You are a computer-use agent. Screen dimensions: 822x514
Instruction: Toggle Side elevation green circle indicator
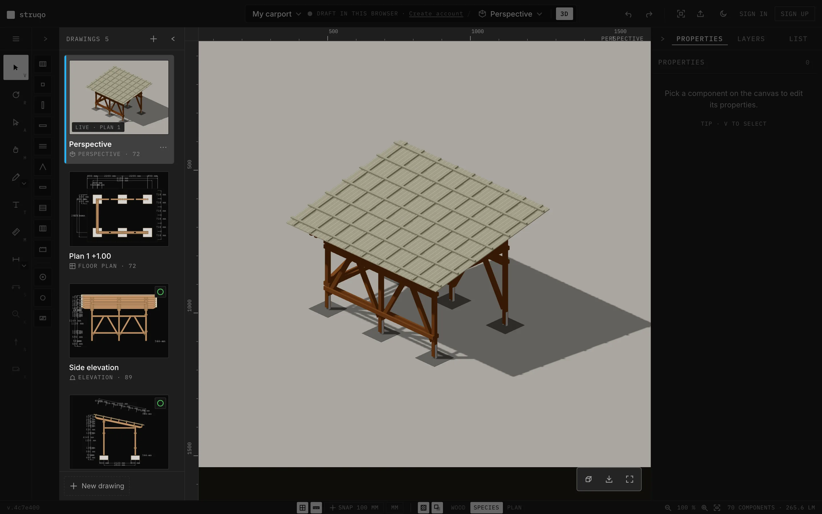coord(160,292)
